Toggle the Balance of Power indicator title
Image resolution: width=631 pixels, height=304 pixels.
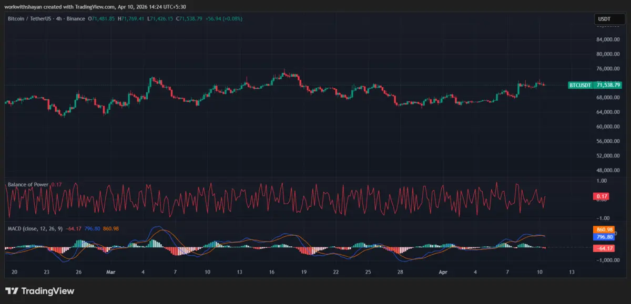pyautogui.click(x=29, y=185)
